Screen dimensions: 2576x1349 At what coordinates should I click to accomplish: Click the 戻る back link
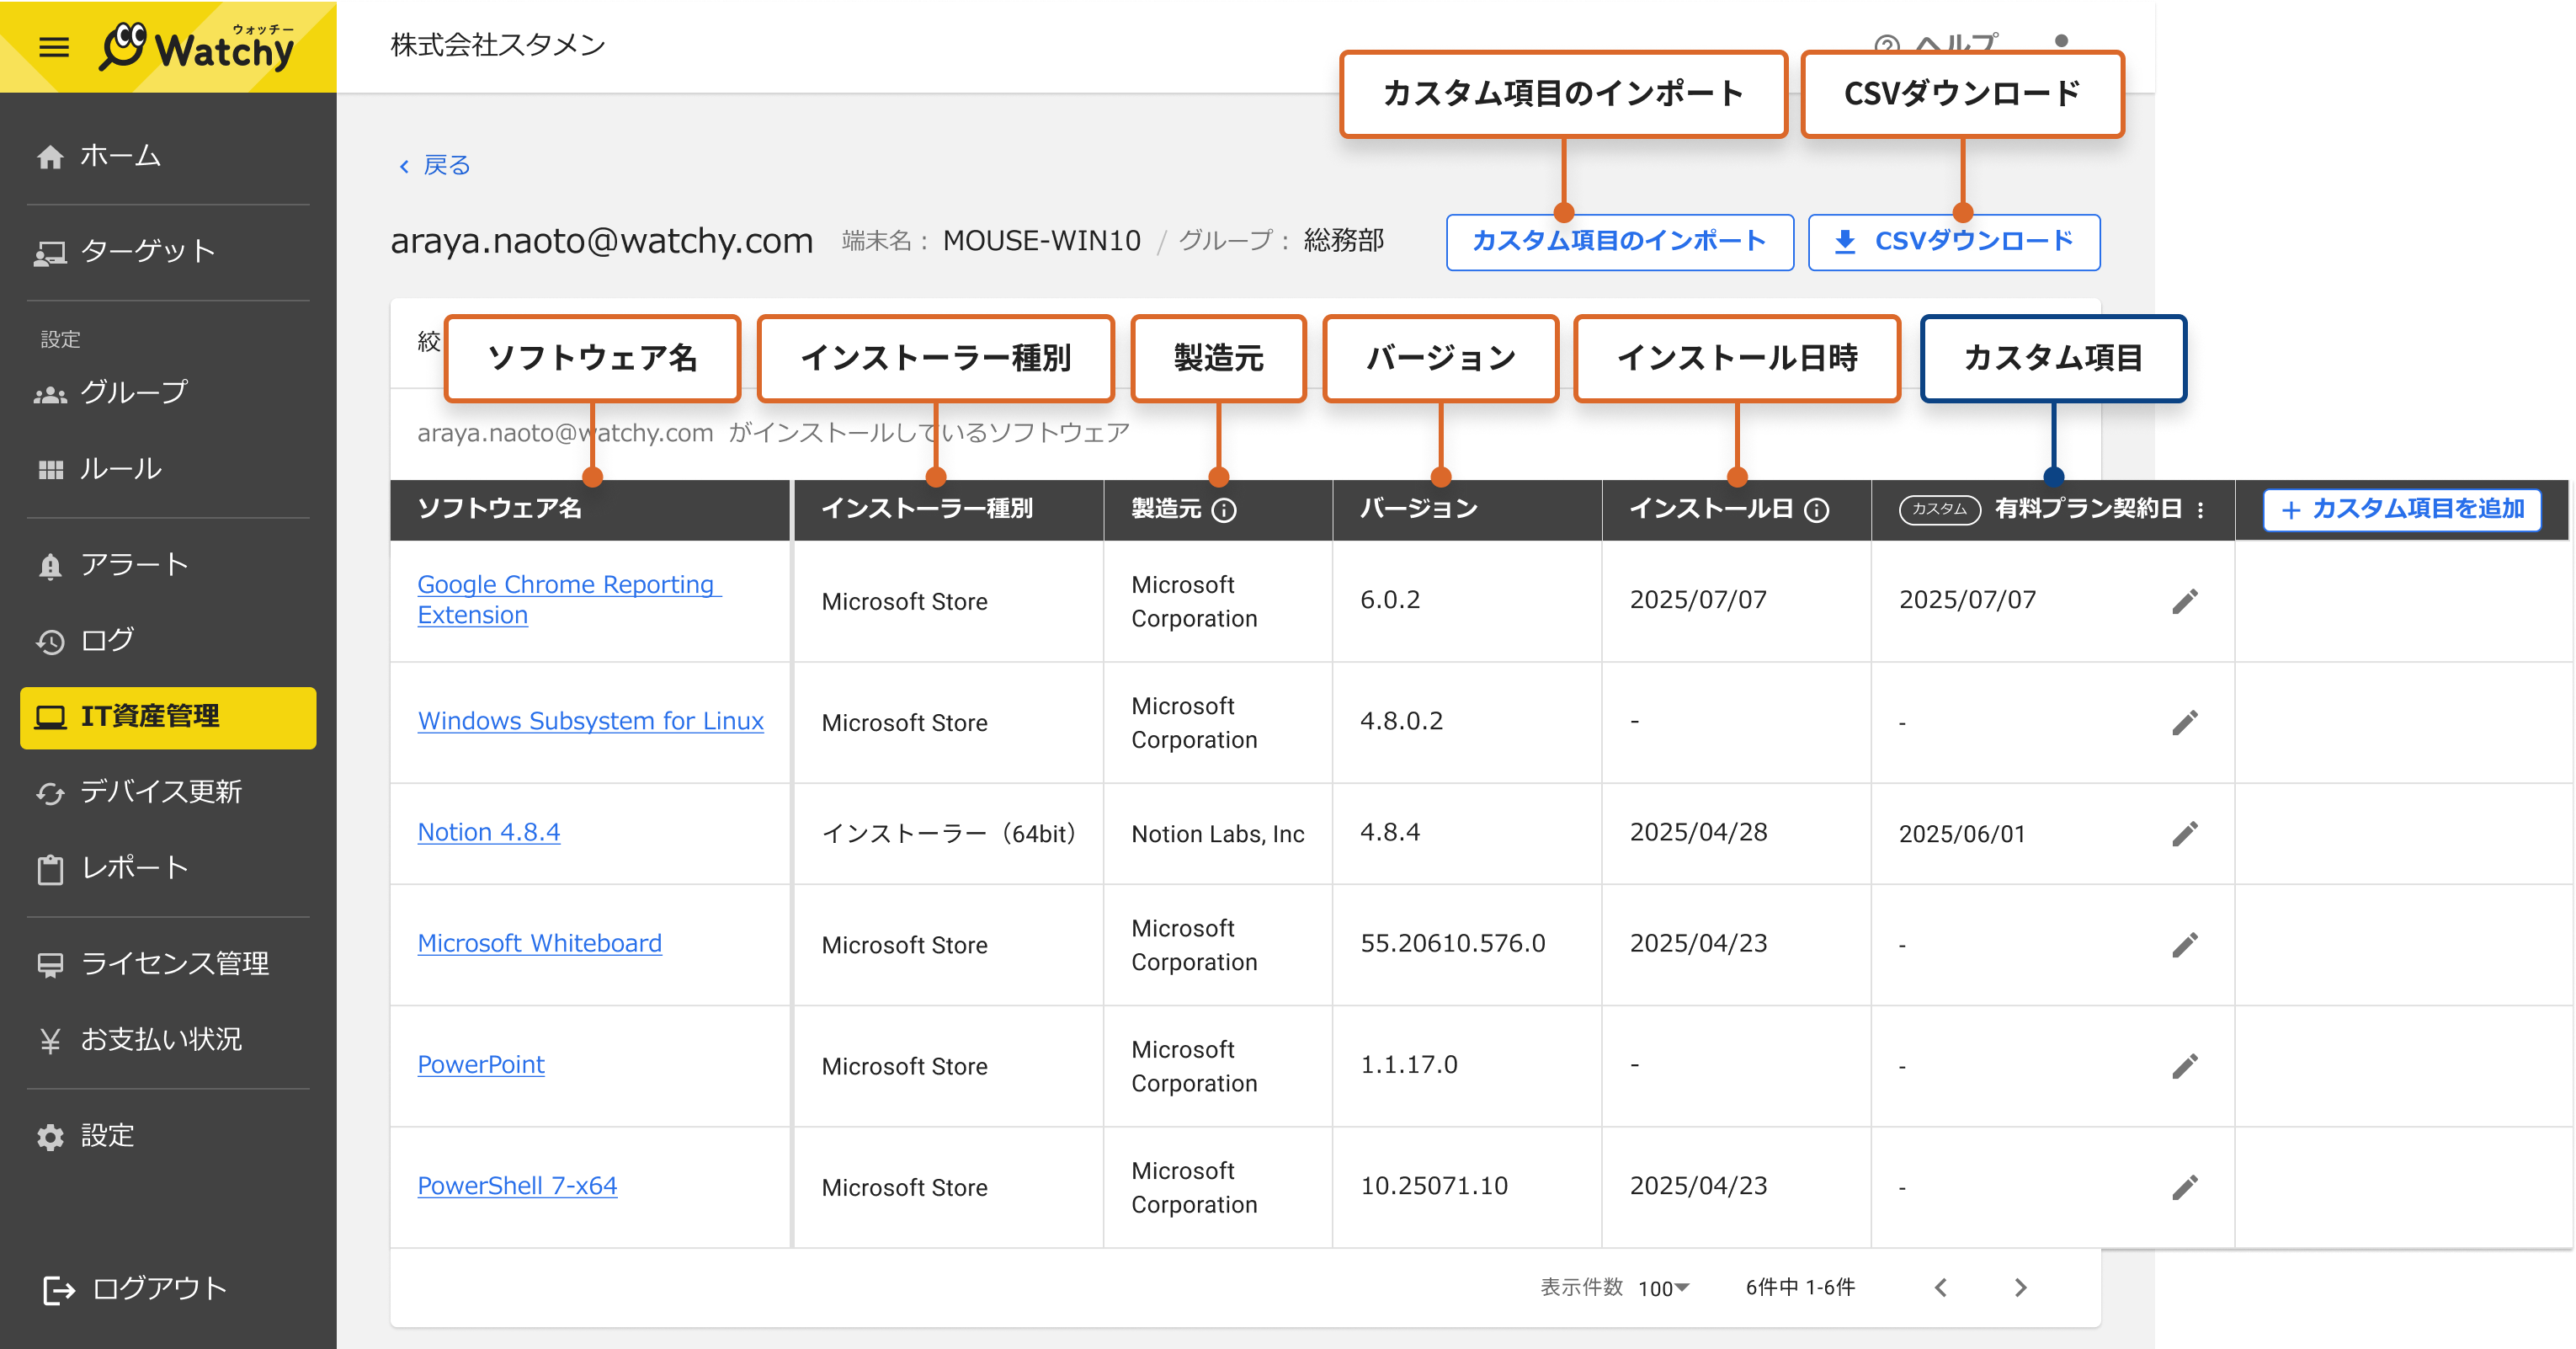pyautogui.click(x=434, y=165)
